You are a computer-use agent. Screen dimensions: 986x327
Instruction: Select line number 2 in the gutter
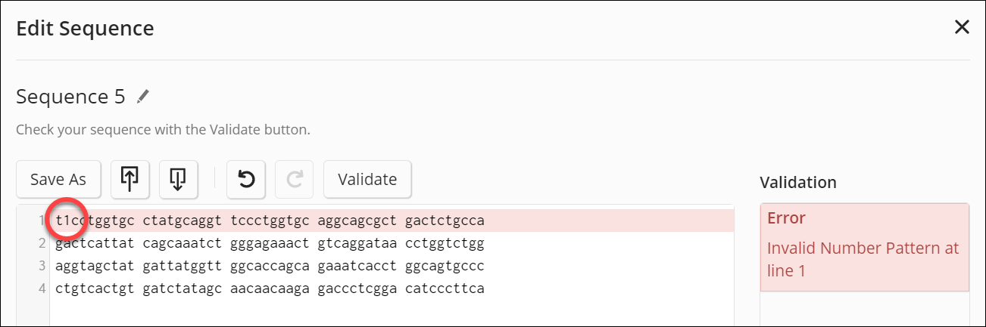[x=42, y=244]
